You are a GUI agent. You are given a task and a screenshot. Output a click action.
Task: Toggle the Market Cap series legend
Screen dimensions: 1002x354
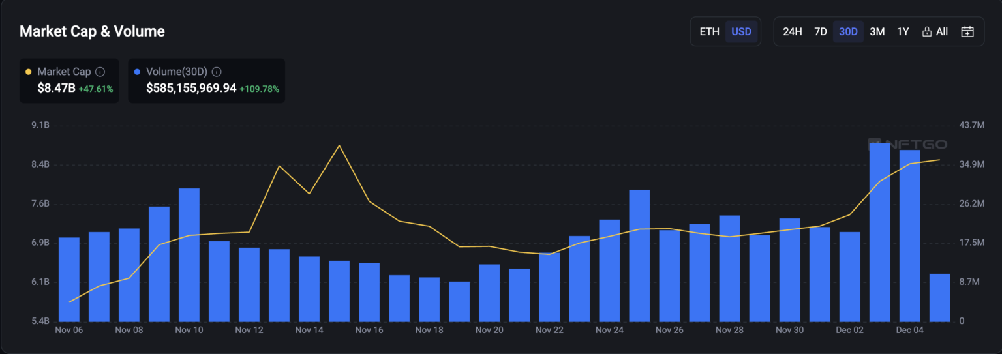(x=64, y=72)
